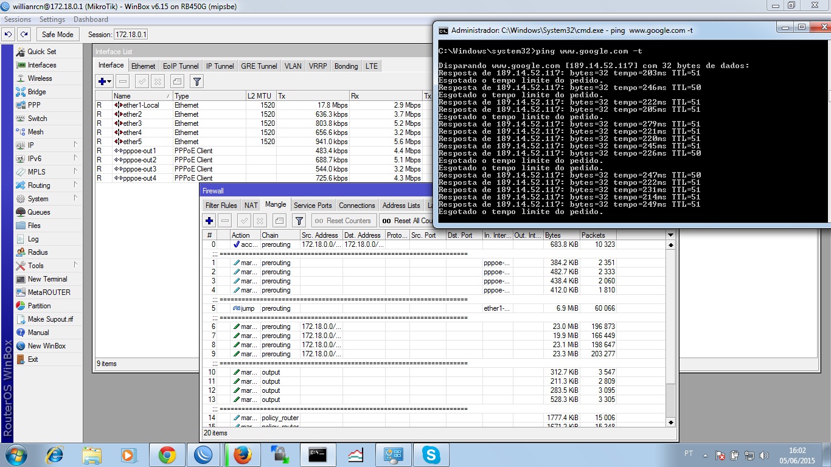Open Firewall table column selector dropdown
Viewport: 831px width, 467px height.
[671, 235]
